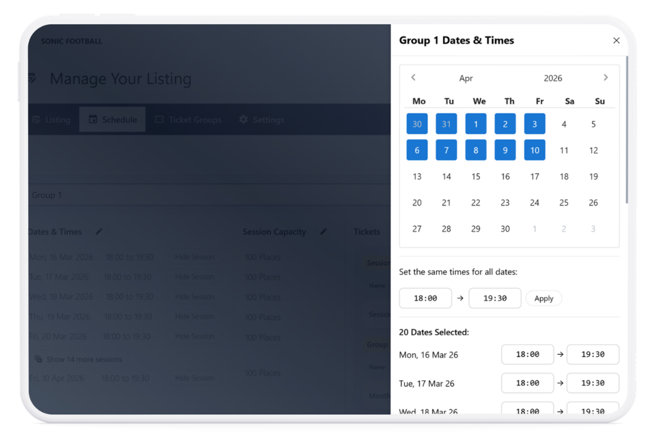The height and width of the screenshot is (436, 655).
Task: Deselect April 2 in the calendar
Action: [505, 124]
